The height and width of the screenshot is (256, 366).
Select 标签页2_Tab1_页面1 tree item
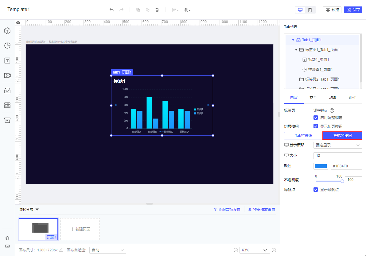point(322,79)
